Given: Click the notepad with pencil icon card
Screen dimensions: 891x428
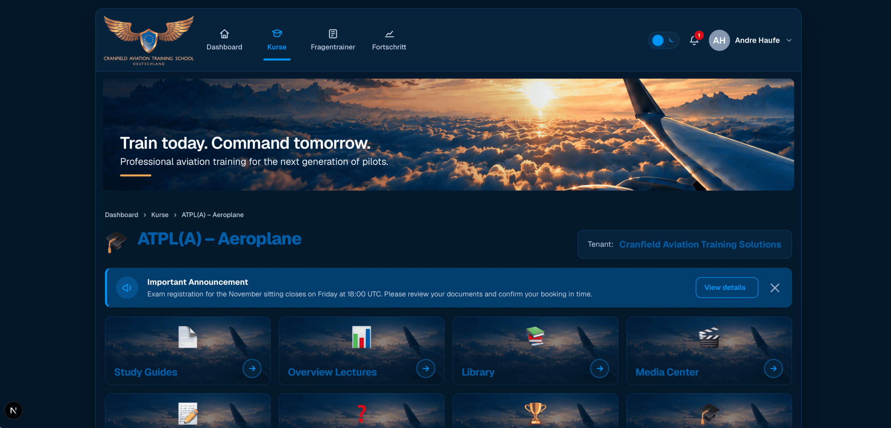Looking at the screenshot, I should [x=188, y=411].
